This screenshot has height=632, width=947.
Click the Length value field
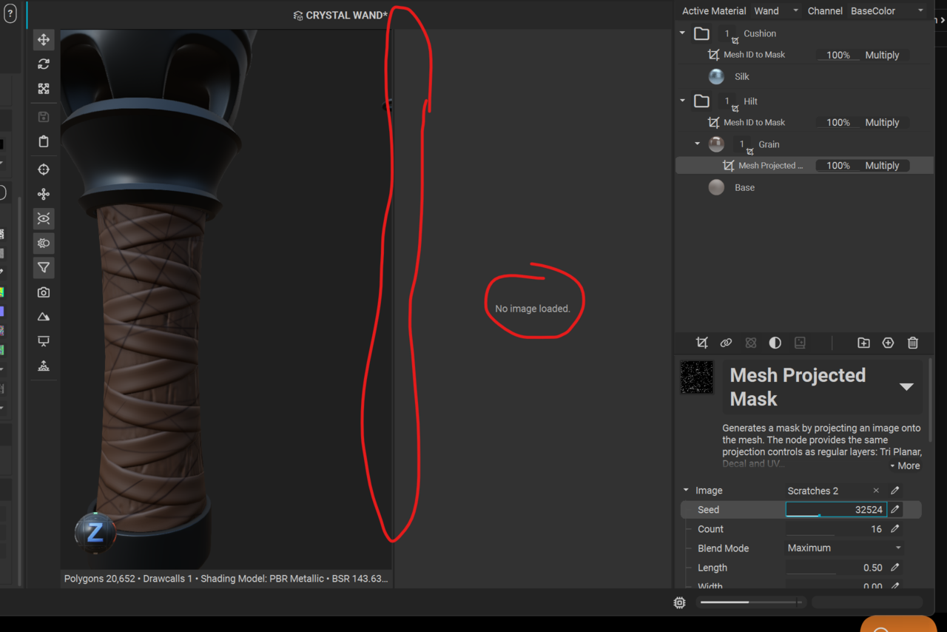[x=836, y=568]
